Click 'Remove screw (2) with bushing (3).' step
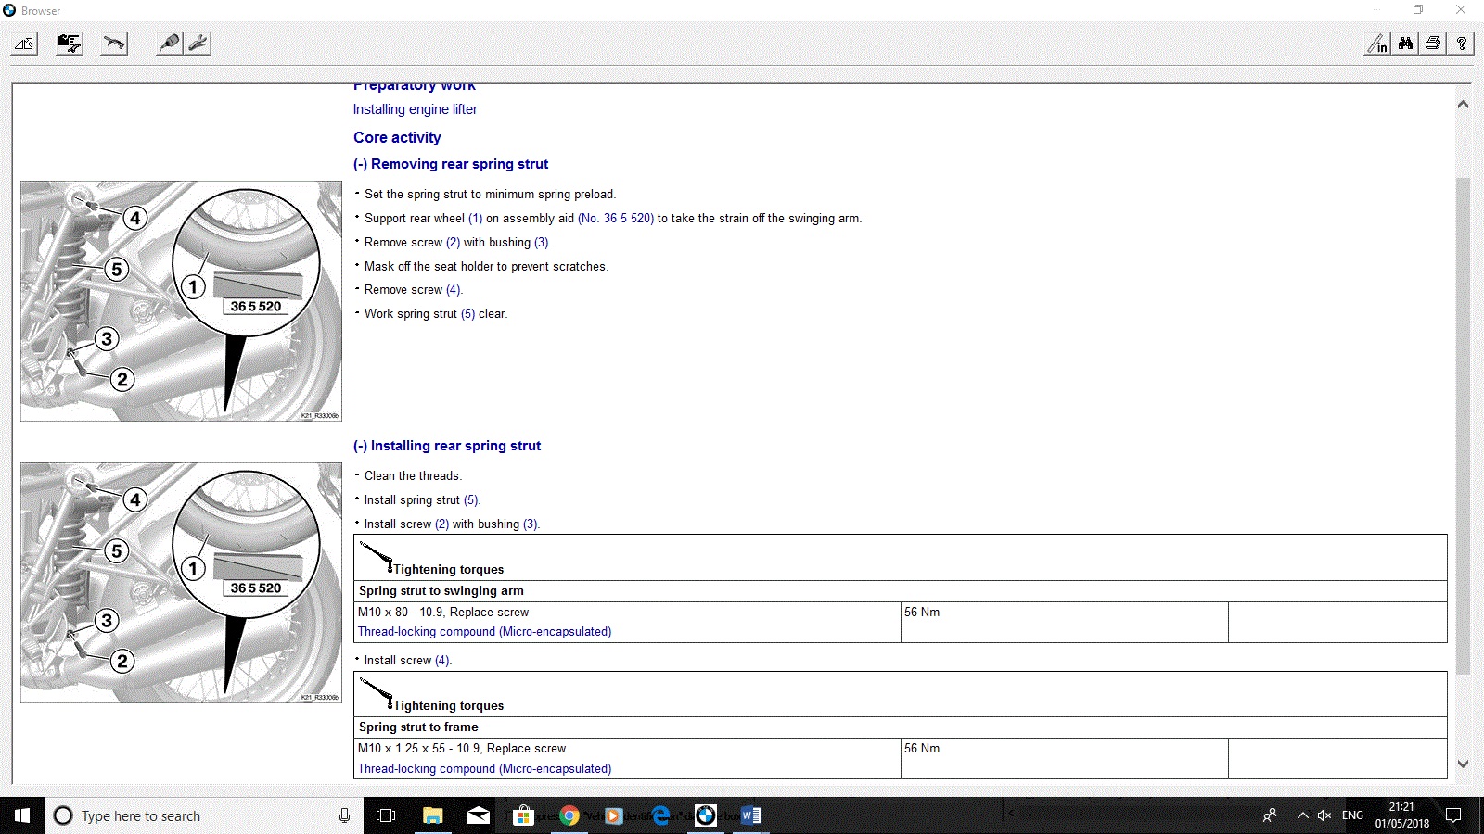 pyautogui.click(x=457, y=243)
